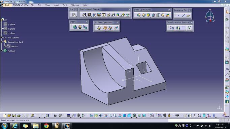Select the Pocket tool icon
The height and width of the screenshot is (129, 230).
tap(89, 15)
